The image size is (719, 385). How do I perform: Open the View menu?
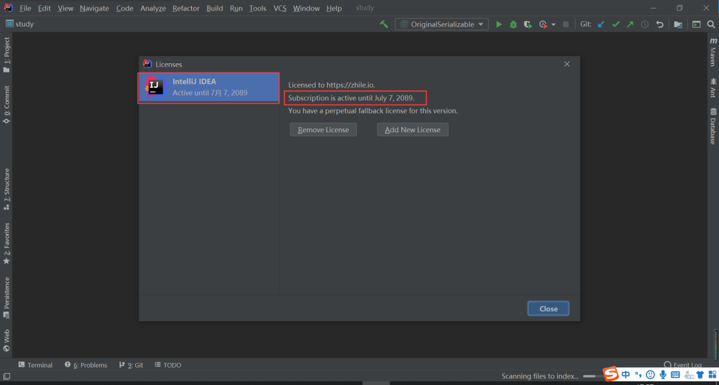tap(65, 8)
